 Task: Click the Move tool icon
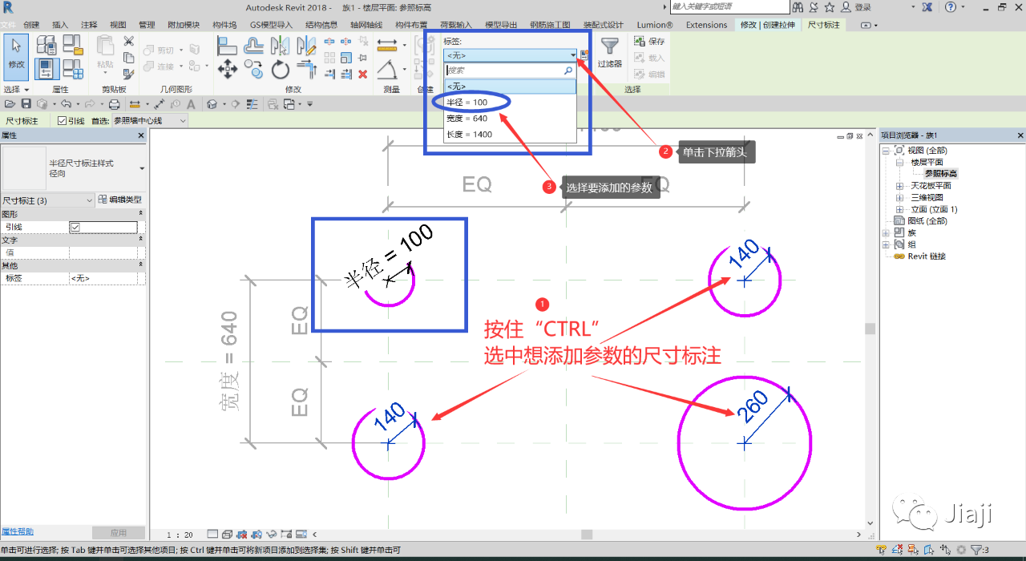tap(228, 70)
